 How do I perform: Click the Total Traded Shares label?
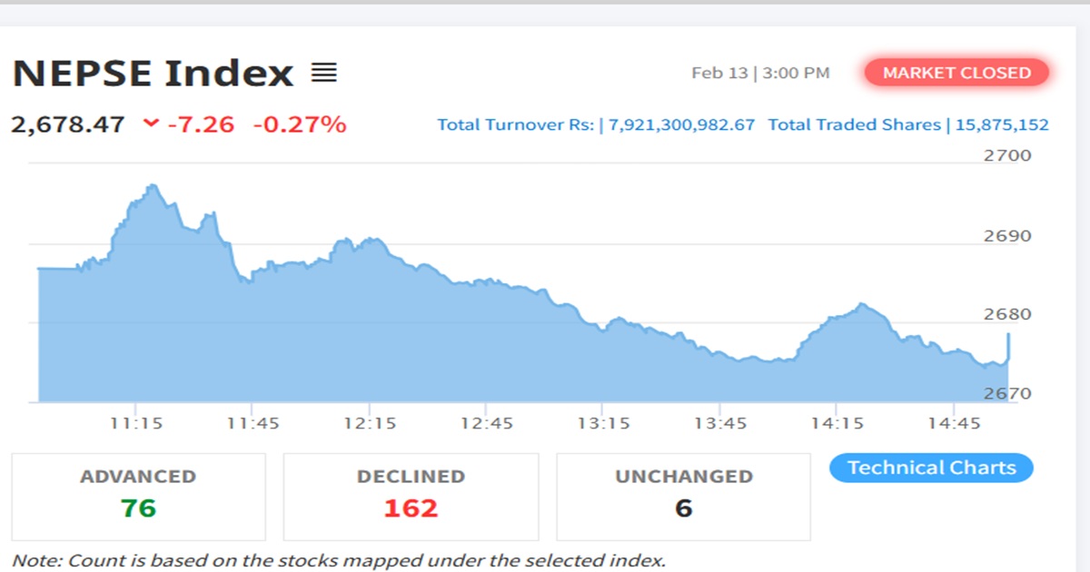854,124
